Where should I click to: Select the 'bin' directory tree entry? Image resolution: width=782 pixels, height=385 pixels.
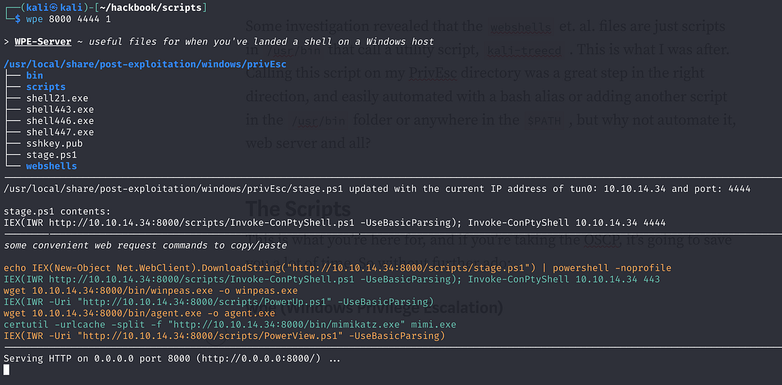pos(35,75)
